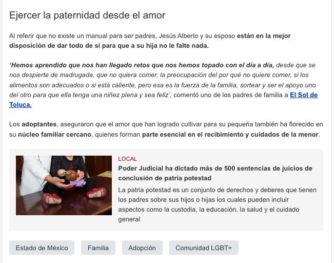This screenshot has width=336, height=263.
Task: Open the Comunidad LGBT+ tag
Action: coord(204,248)
